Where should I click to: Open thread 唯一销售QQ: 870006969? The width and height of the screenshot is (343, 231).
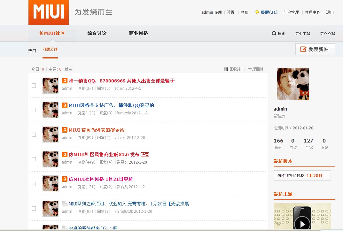tap(121, 81)
